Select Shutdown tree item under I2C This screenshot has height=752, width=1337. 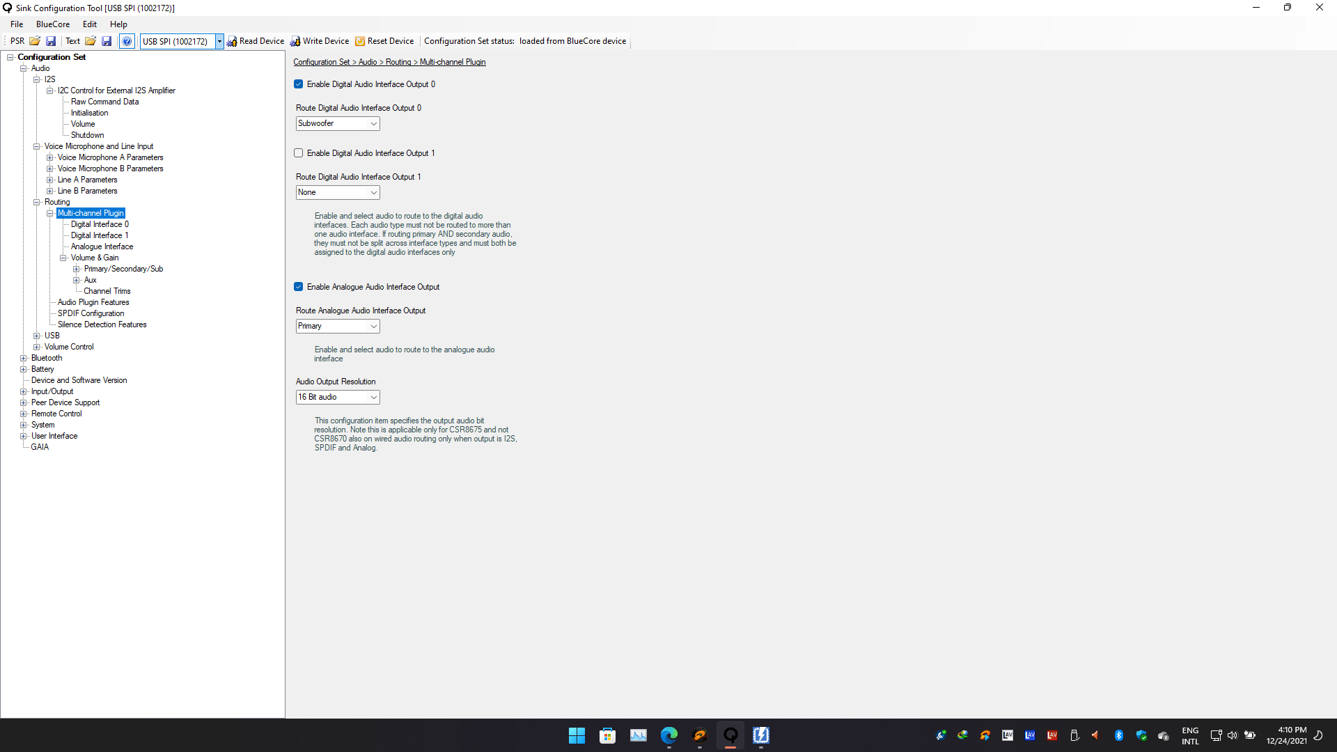coord(87,135)
